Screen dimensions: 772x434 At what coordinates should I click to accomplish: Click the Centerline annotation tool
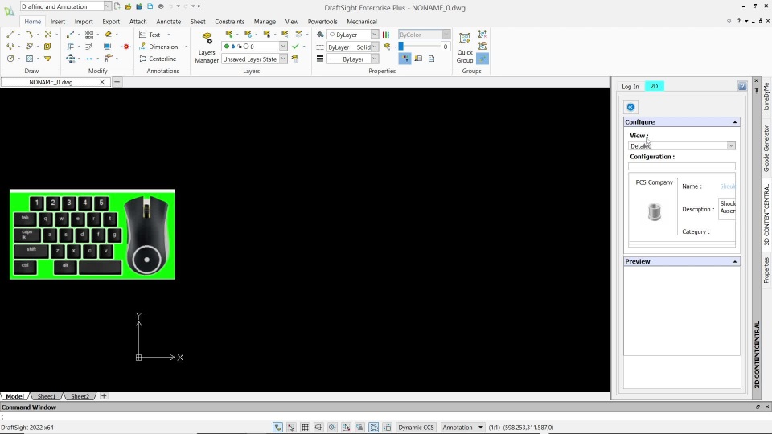pos(158,59)
